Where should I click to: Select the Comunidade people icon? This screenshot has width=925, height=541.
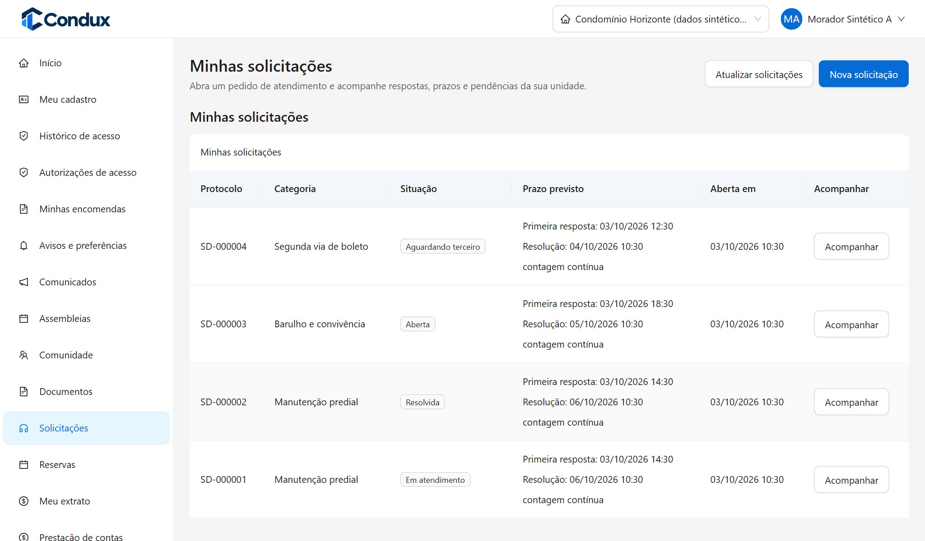coord(24,355)
